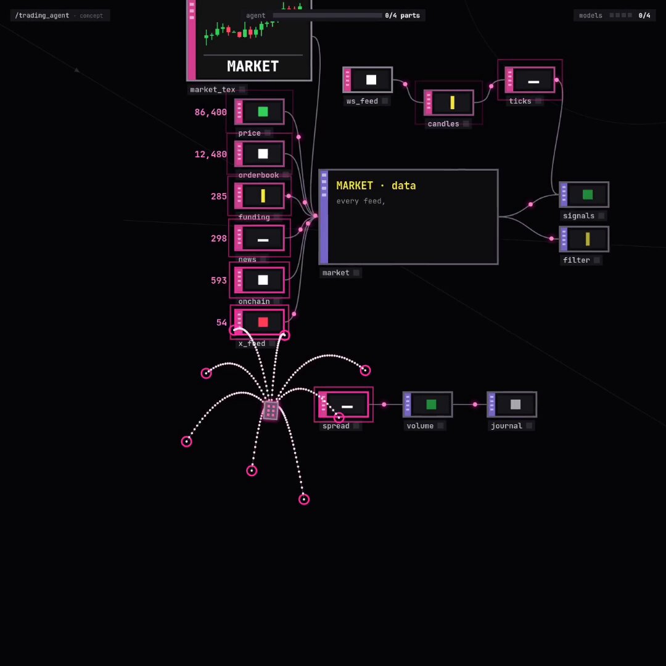The image size is (666, 666).
Task: Select the price node's green square icon
Action: coord(263,112)
